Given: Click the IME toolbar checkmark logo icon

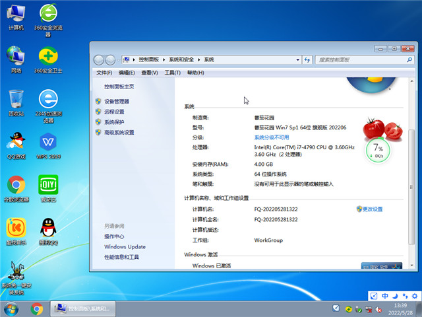Looking at the screenshot, I should tap(374, 296).
